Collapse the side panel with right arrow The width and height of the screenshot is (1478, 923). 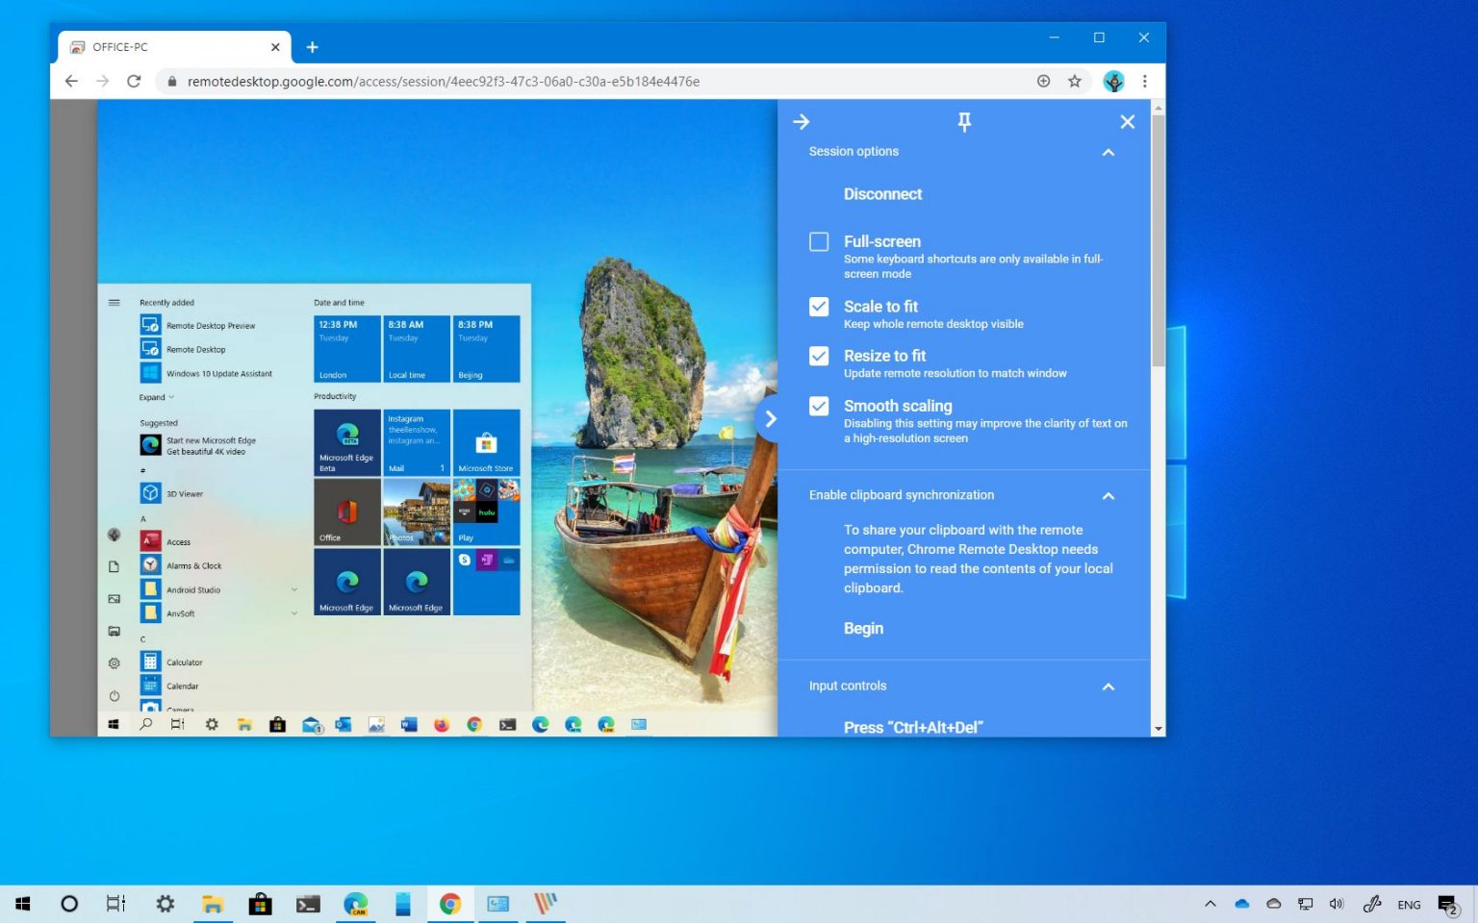tap(801, 122)
